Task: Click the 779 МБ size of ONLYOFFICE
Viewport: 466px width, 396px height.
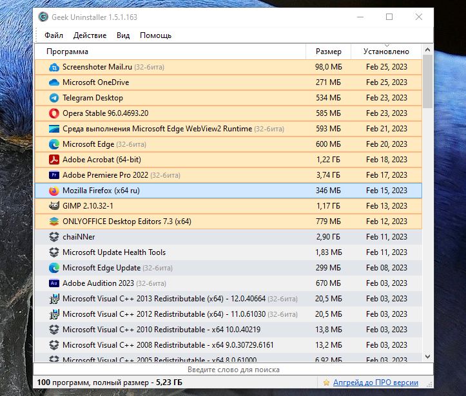Action: click(x=329, y=222)
